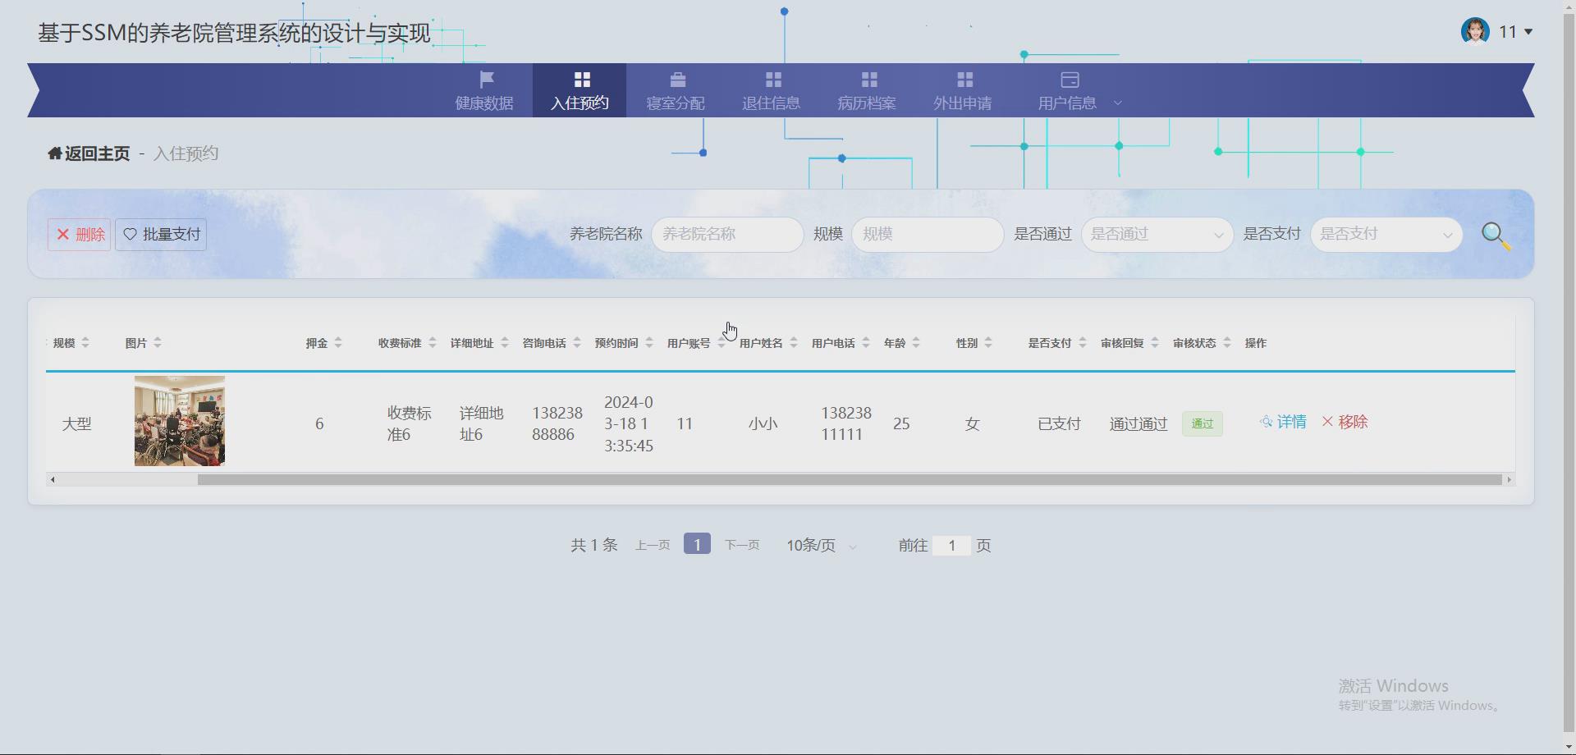Viewport: 1576px width, 755px height.
Task: Click the nursing home photo thumbnail
Action: pyautogui.click(x=179, y=421)
